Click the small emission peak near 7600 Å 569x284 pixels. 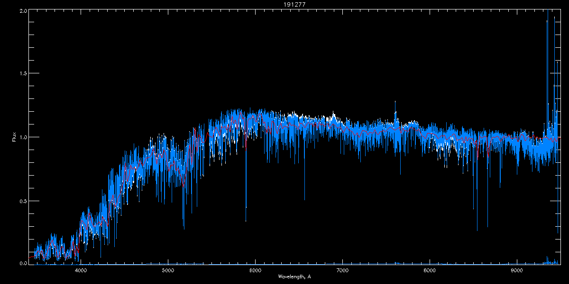pos(395,102)
